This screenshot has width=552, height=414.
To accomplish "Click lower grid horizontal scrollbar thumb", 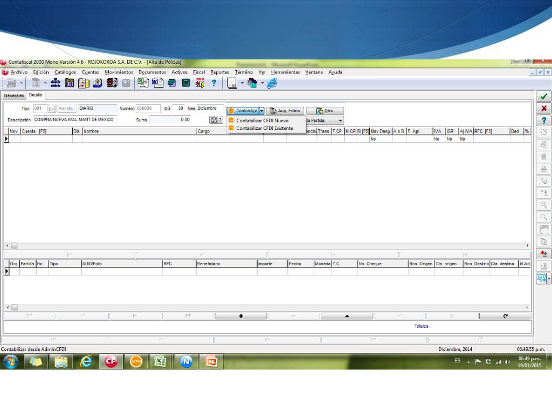I will (x=15, y=307).
